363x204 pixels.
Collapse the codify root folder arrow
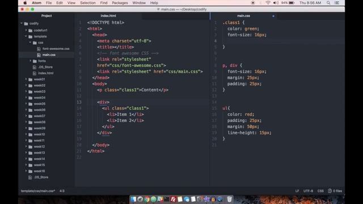click(22, 23)
